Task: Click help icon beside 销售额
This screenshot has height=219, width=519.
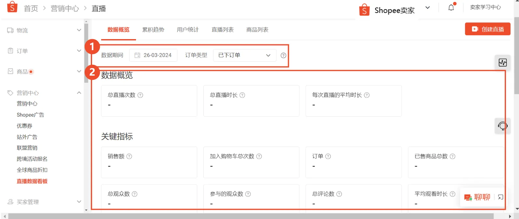Action: [x=129, y=156]
